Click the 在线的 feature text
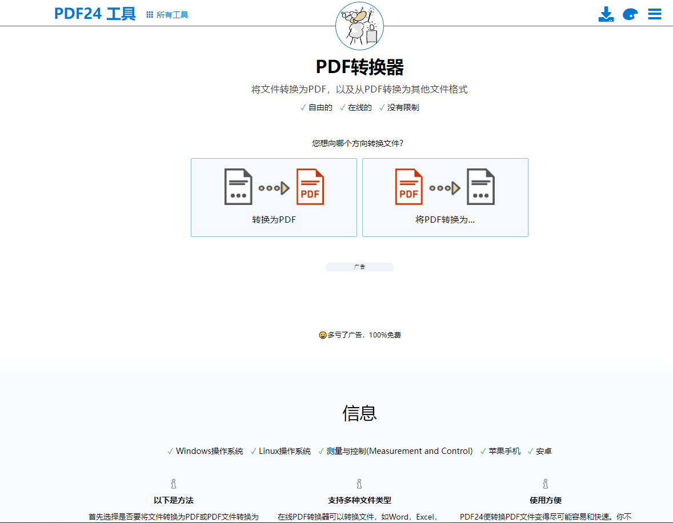 pyautogui.click(x=360, y=108)
